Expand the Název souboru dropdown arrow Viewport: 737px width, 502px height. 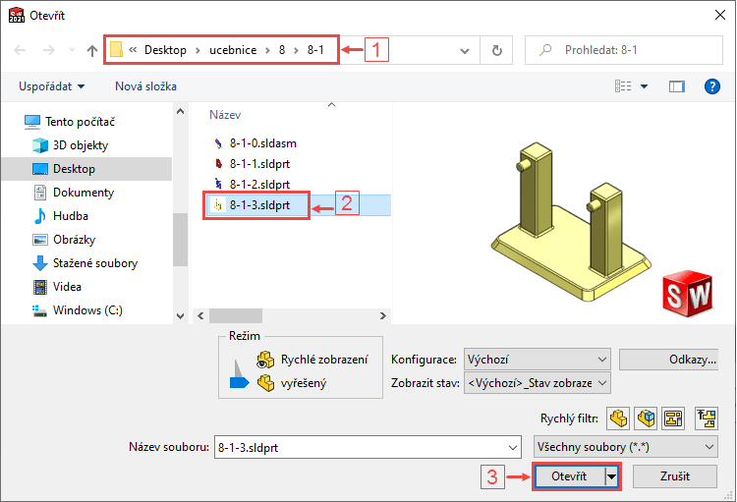[x=513, y=447]
